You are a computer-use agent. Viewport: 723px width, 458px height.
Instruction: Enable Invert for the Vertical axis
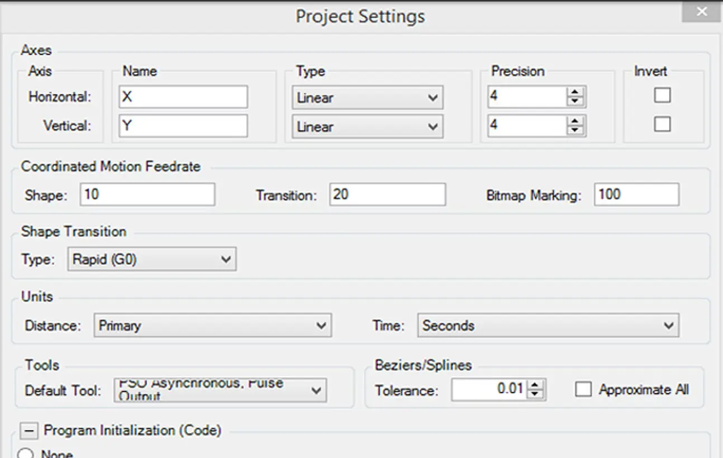(x=662, y=124)
